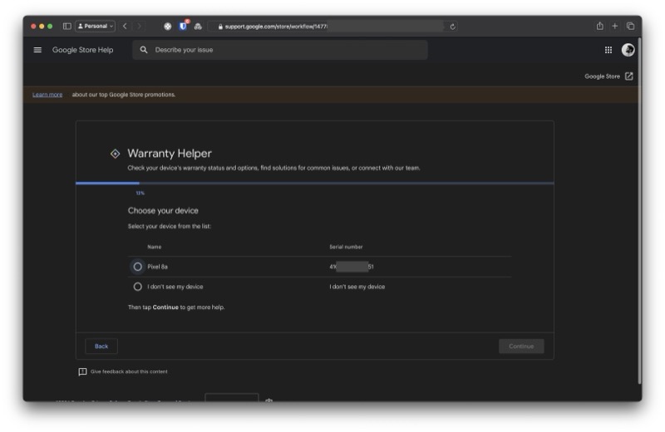The image size is (665, 432).
Task: Open the account profile avatar
Action: point(628,50)
